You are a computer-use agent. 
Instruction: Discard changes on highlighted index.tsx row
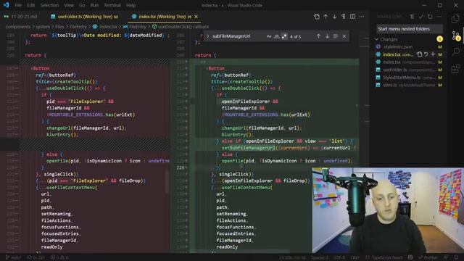click(x=426, y=54)
